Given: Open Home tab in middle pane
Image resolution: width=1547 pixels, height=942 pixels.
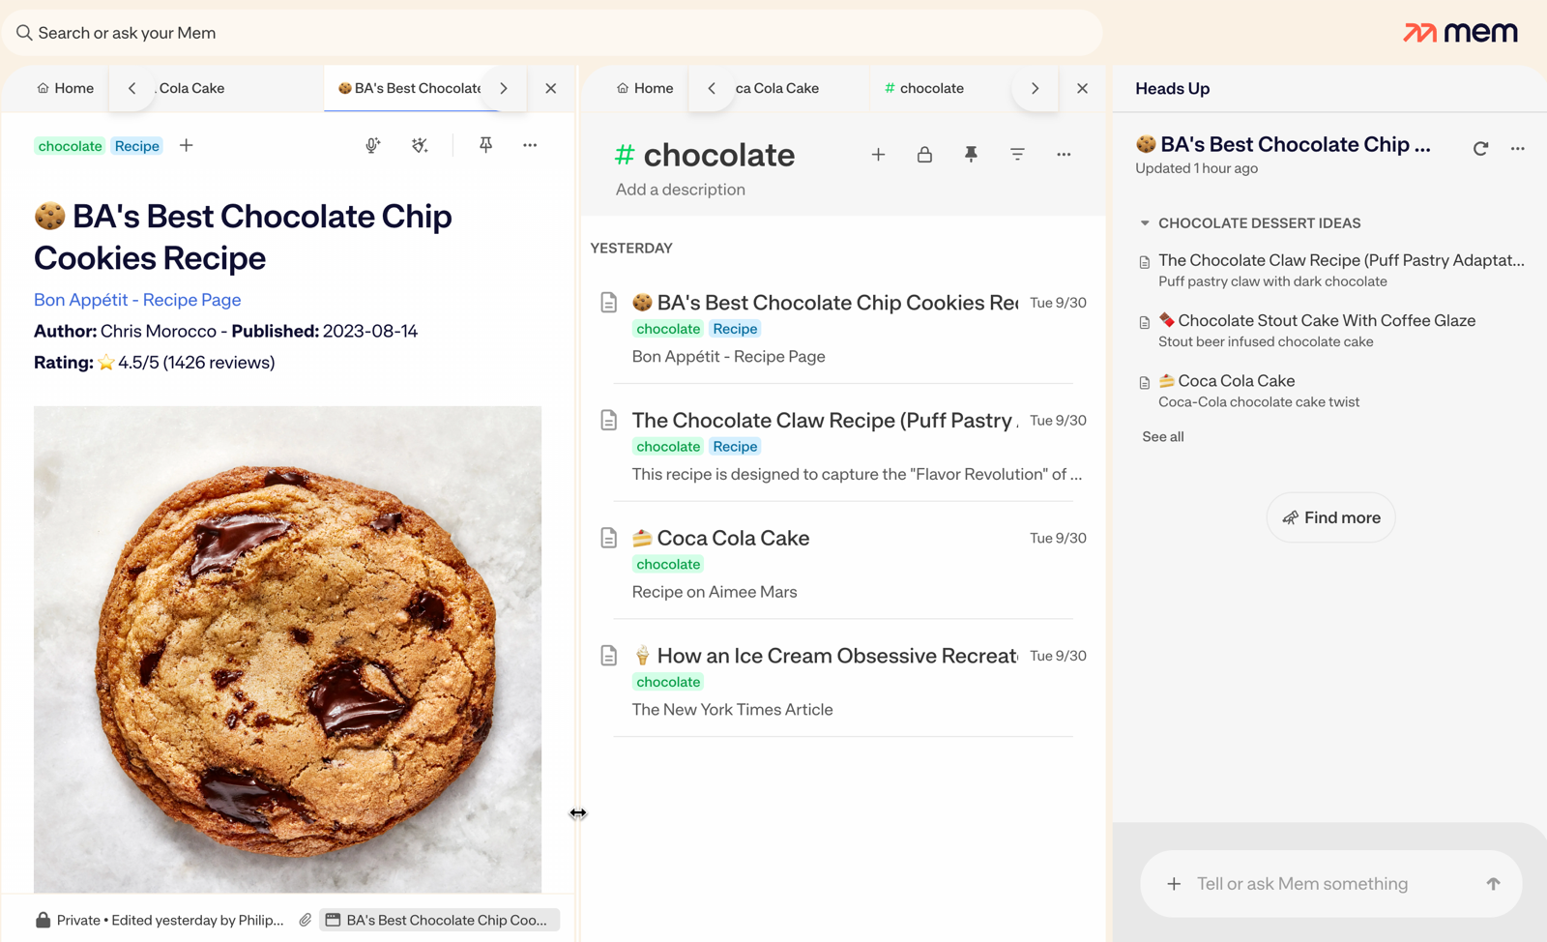Looking at the screenshot, I should coord(645,88).
